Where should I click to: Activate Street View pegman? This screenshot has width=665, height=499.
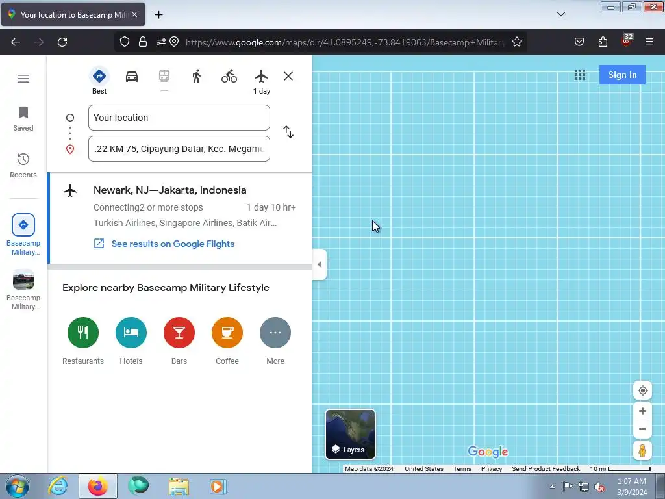(x=642, y=450)
